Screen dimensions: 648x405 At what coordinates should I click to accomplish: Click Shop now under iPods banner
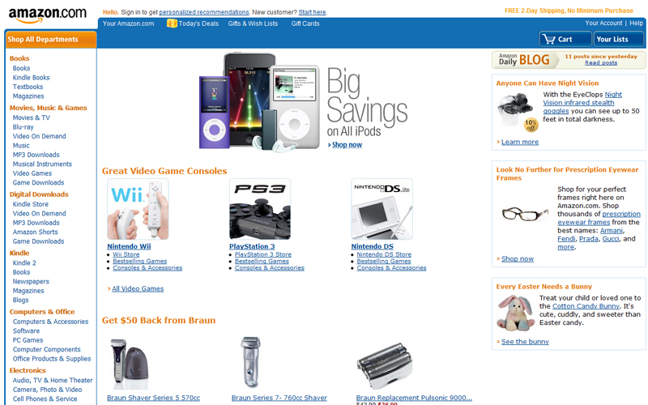pos(347,145)
